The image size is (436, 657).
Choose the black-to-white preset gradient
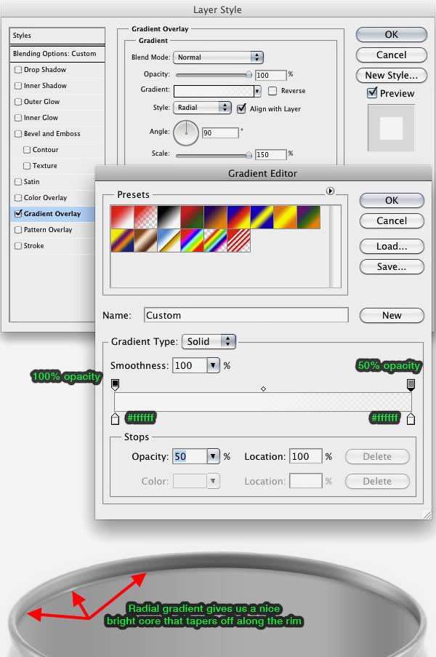pyautogui.click(x=169, y=217)
